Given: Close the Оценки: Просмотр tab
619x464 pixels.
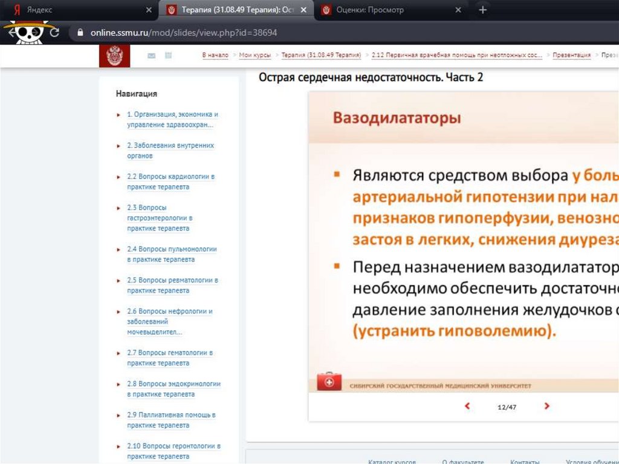Looking at the screenshot, I should click(x=458, y=10).
